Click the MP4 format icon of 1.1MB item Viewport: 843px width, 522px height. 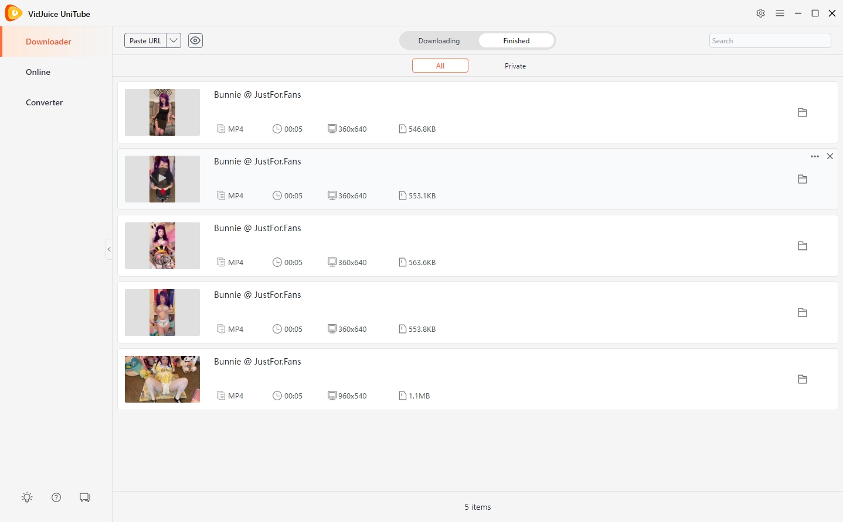221,396
